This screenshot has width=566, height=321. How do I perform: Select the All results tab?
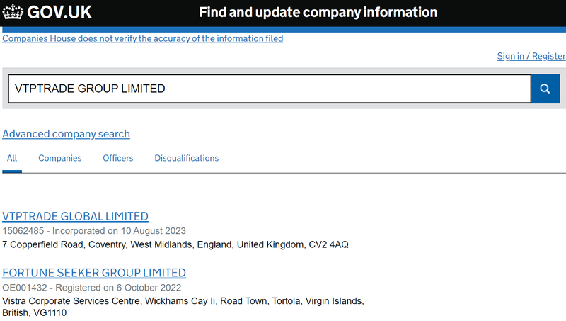click(x=12, y=158)
